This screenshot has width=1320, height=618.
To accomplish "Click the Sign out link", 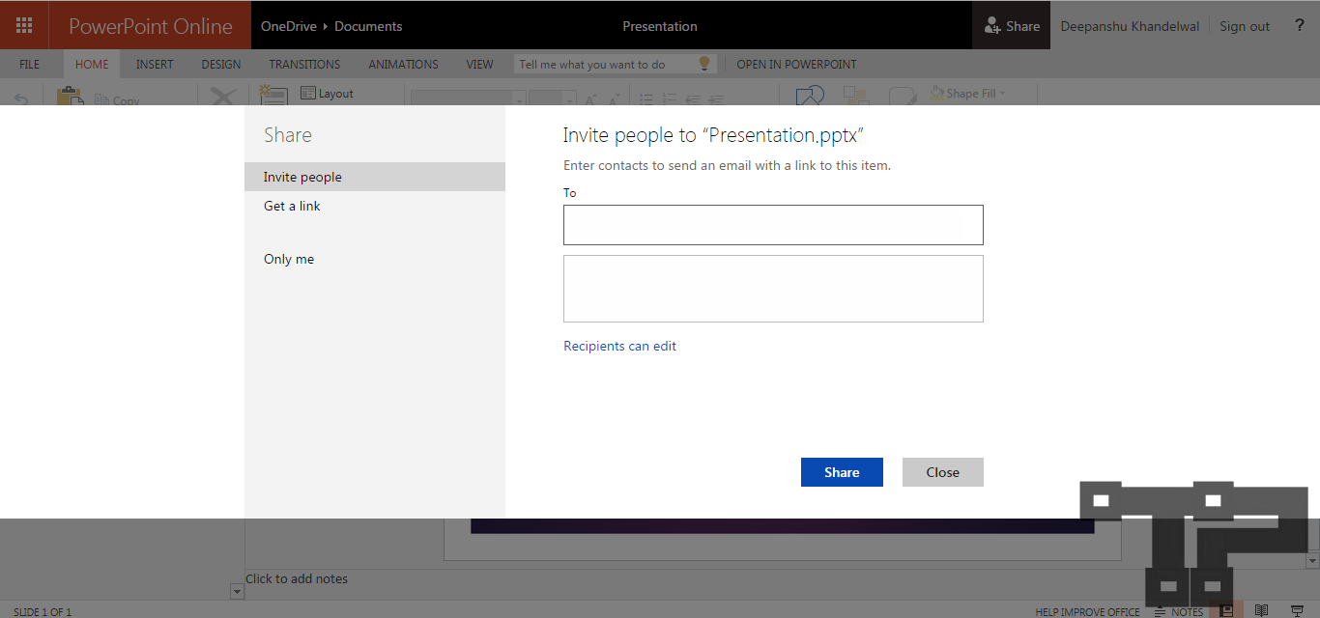I will coord(1245,26).
